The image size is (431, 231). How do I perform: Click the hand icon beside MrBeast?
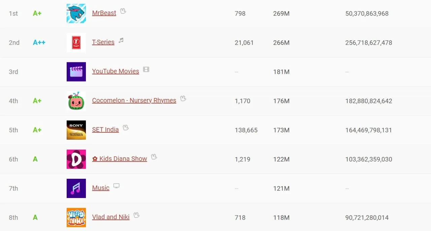coord(123,11)
